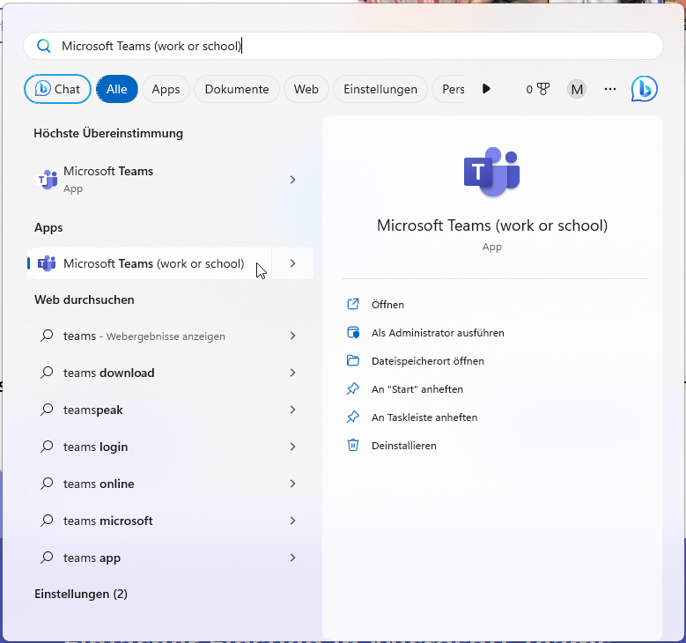Click the play arrow to scroll filter tabs
The image size is (686, 643).
[x=486, y=89]
